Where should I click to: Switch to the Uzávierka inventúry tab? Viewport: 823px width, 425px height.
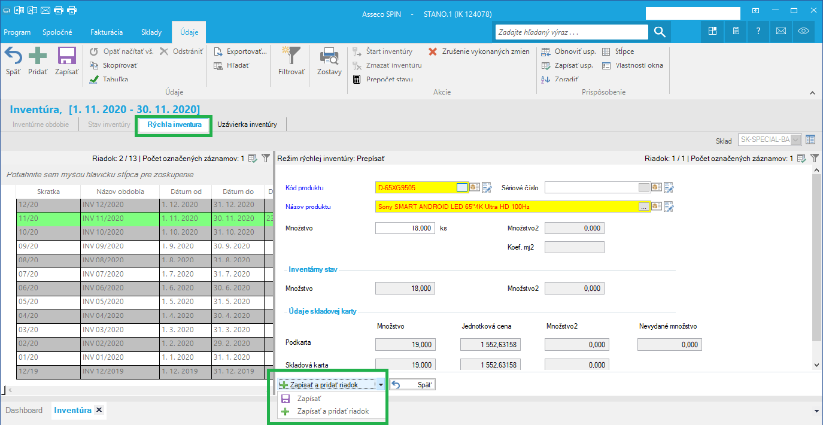coord(247,125)
